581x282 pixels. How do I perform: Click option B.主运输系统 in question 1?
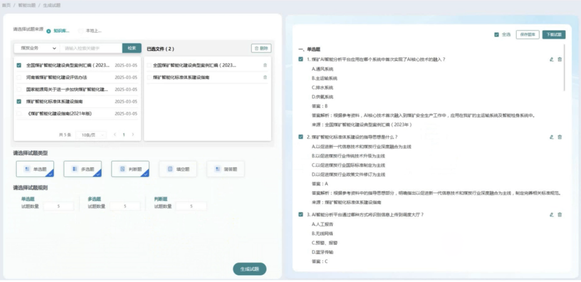(x=324, y=78)
